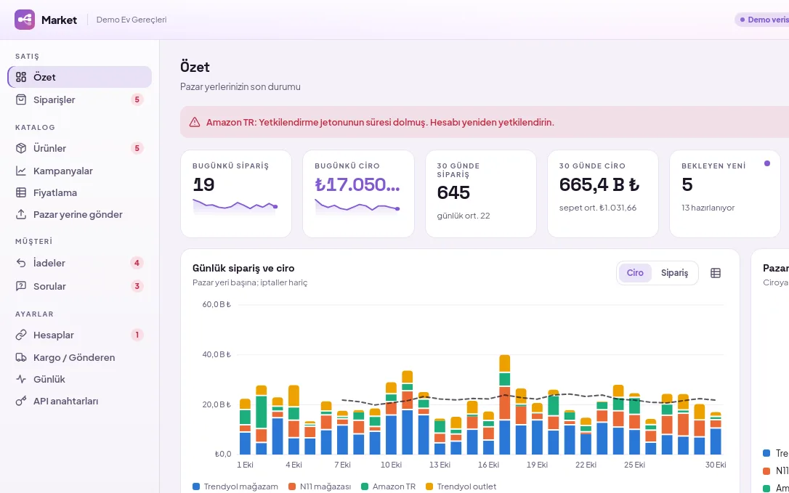
Task: Click the Market app logo icon
Action: pos(25,20)
